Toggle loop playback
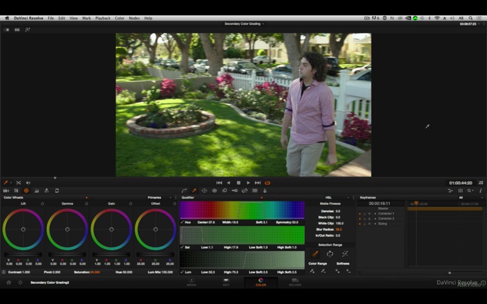 [267, 183]
